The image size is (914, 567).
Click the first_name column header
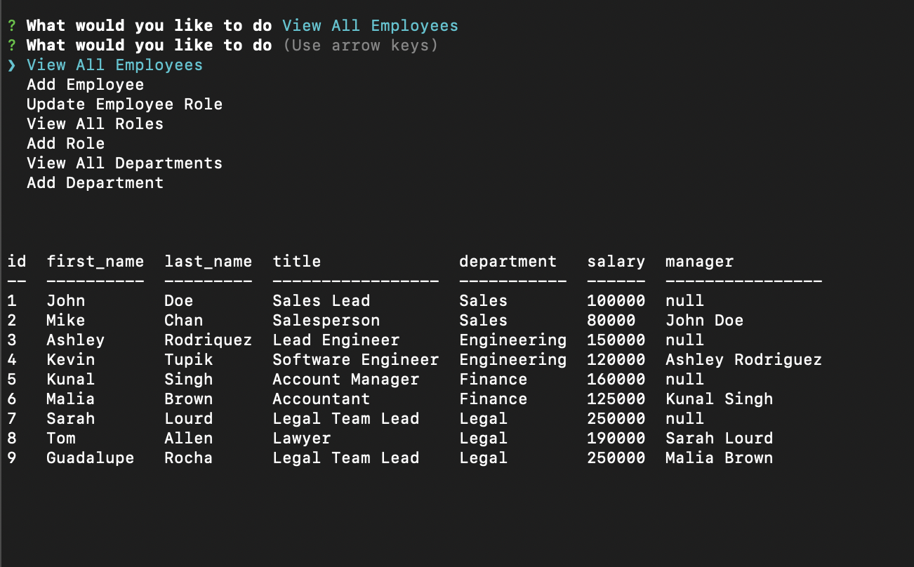point(95,262)
